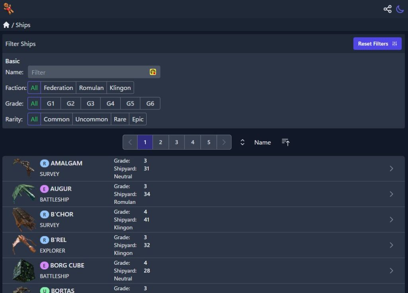Click the yellow icon inside Name field
This screenshot has height=293, width=408.
153,72
